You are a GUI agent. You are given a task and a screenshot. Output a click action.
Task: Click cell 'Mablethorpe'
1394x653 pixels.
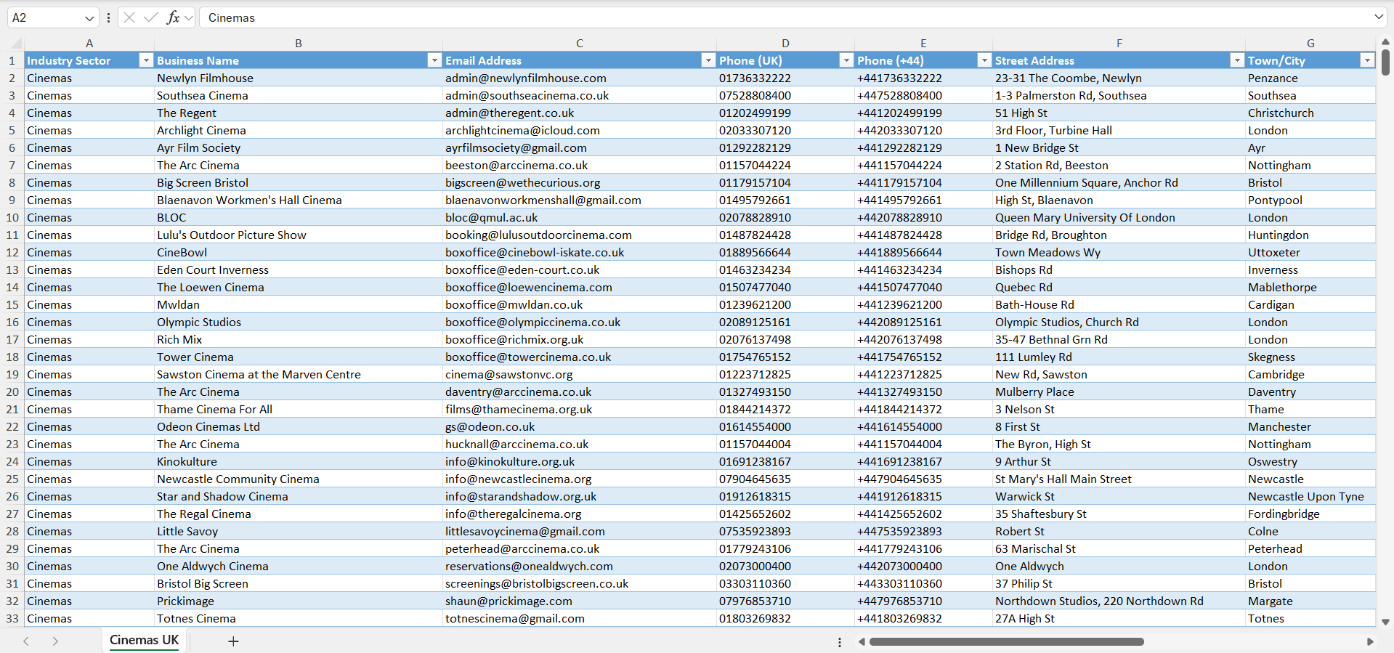point(1310,287)
